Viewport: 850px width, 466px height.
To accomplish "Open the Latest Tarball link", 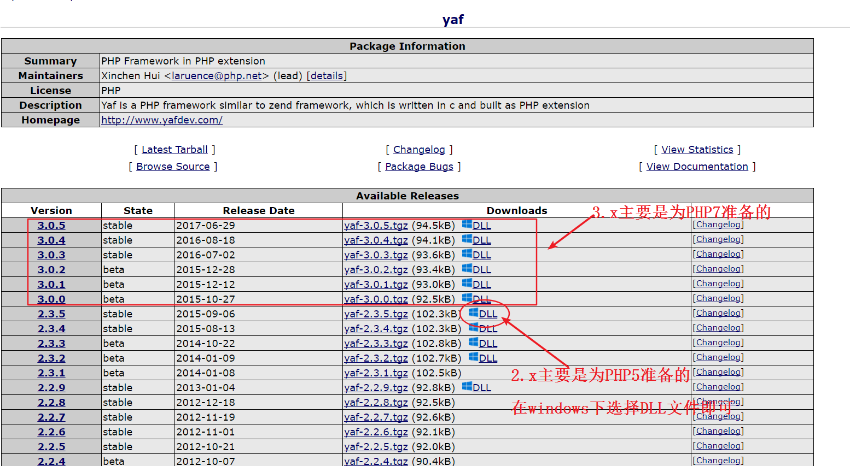I will pyautogui.click(x=174, y=150).
